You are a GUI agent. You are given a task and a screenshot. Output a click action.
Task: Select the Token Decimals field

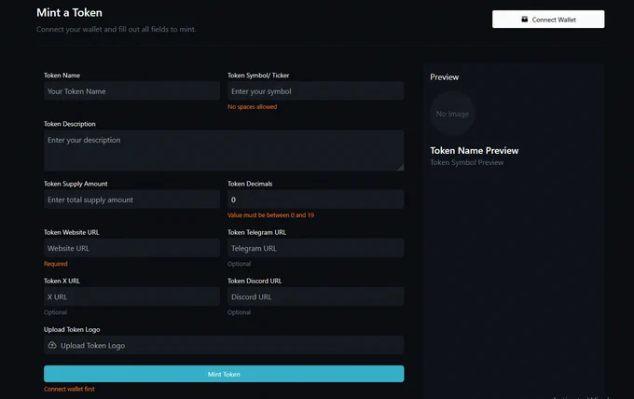tap(315, 199)
